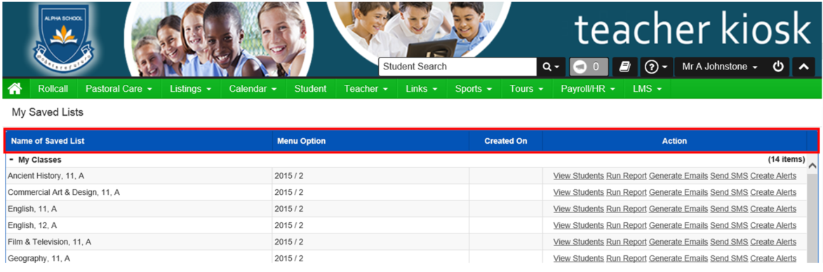
Task: Collapse the My Classes group
Action: 11,159
